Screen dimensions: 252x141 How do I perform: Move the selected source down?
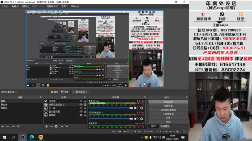click(x=67, y=126)
